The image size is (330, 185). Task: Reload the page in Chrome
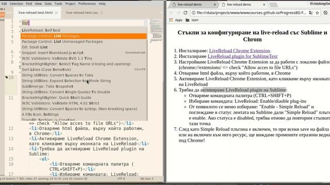(x=186, y=13)
